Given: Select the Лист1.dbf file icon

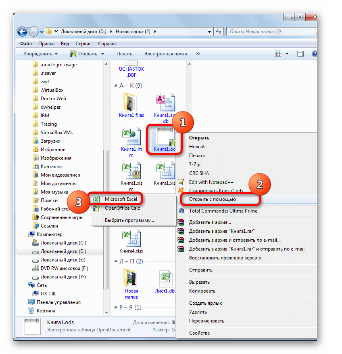Looking at the screenshot, I should (166, 278).
